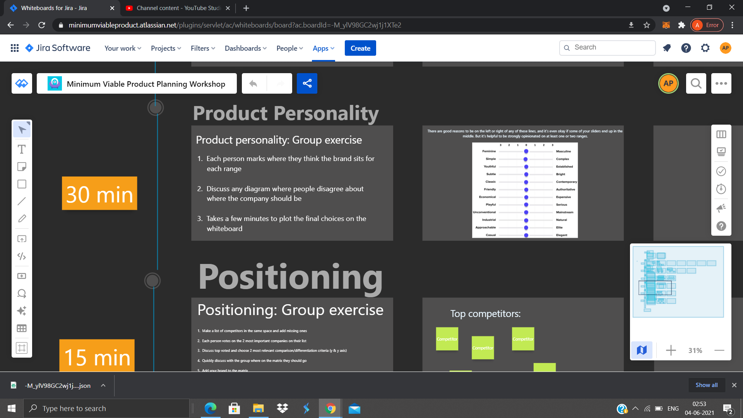Click Show all downloads button
This screenshot has width=743, height=418.
(x=706, y=385)
